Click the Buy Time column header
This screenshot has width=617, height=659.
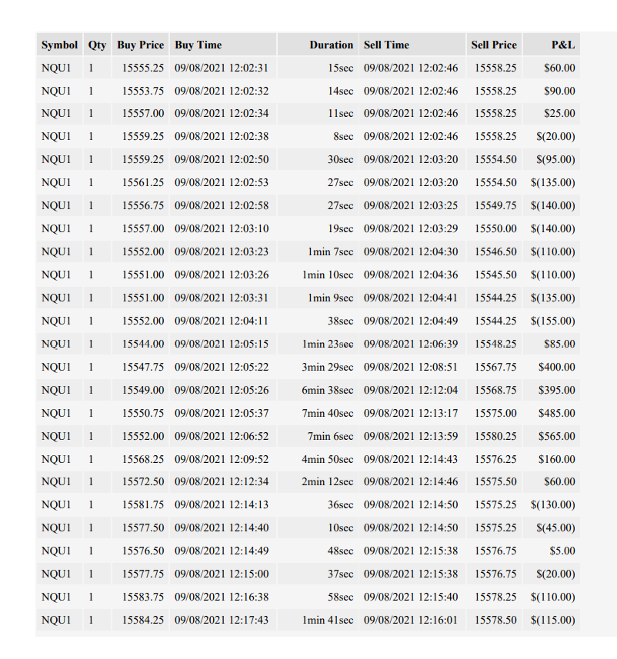[223, 45]
